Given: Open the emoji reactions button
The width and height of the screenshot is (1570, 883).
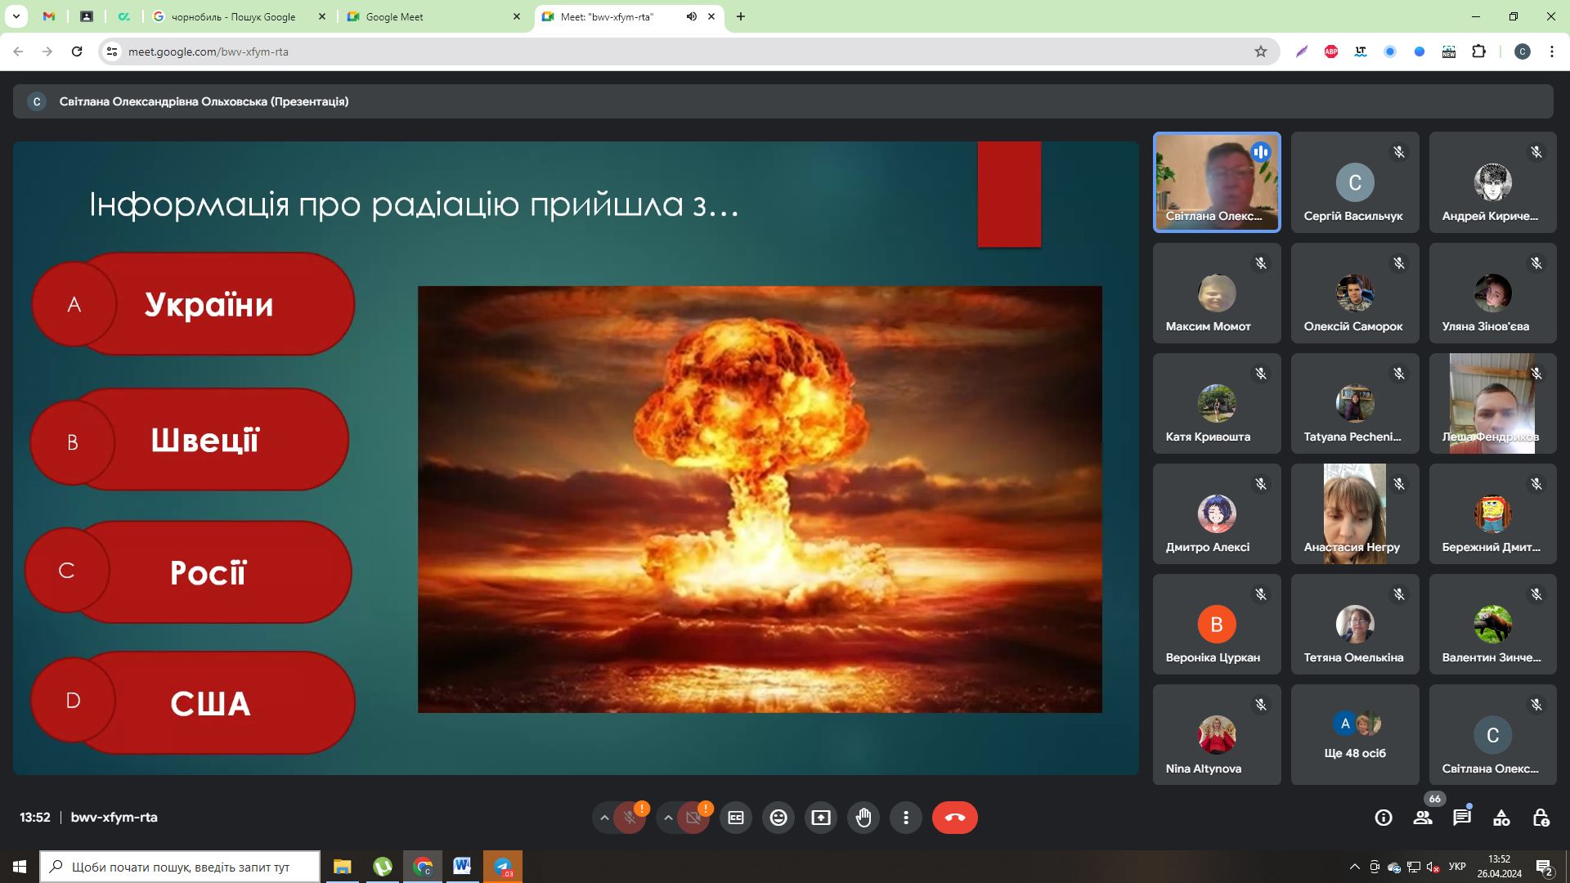Looking at the screenshot, I should point(778,818).
